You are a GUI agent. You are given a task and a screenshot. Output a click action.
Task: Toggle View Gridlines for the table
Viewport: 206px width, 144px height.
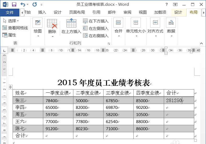click(15, 28)
